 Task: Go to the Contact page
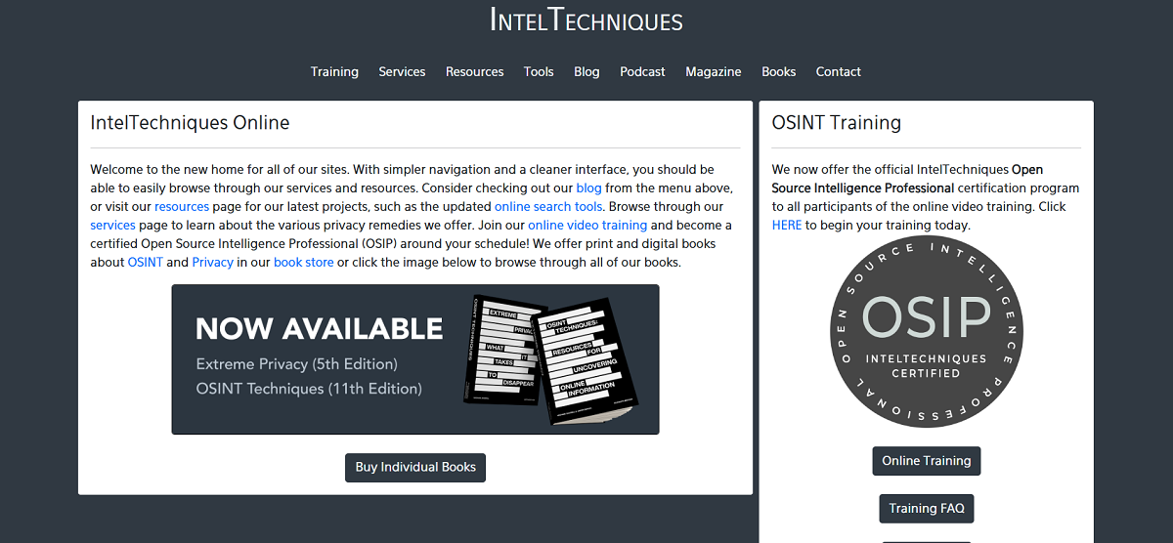[839, 71]
